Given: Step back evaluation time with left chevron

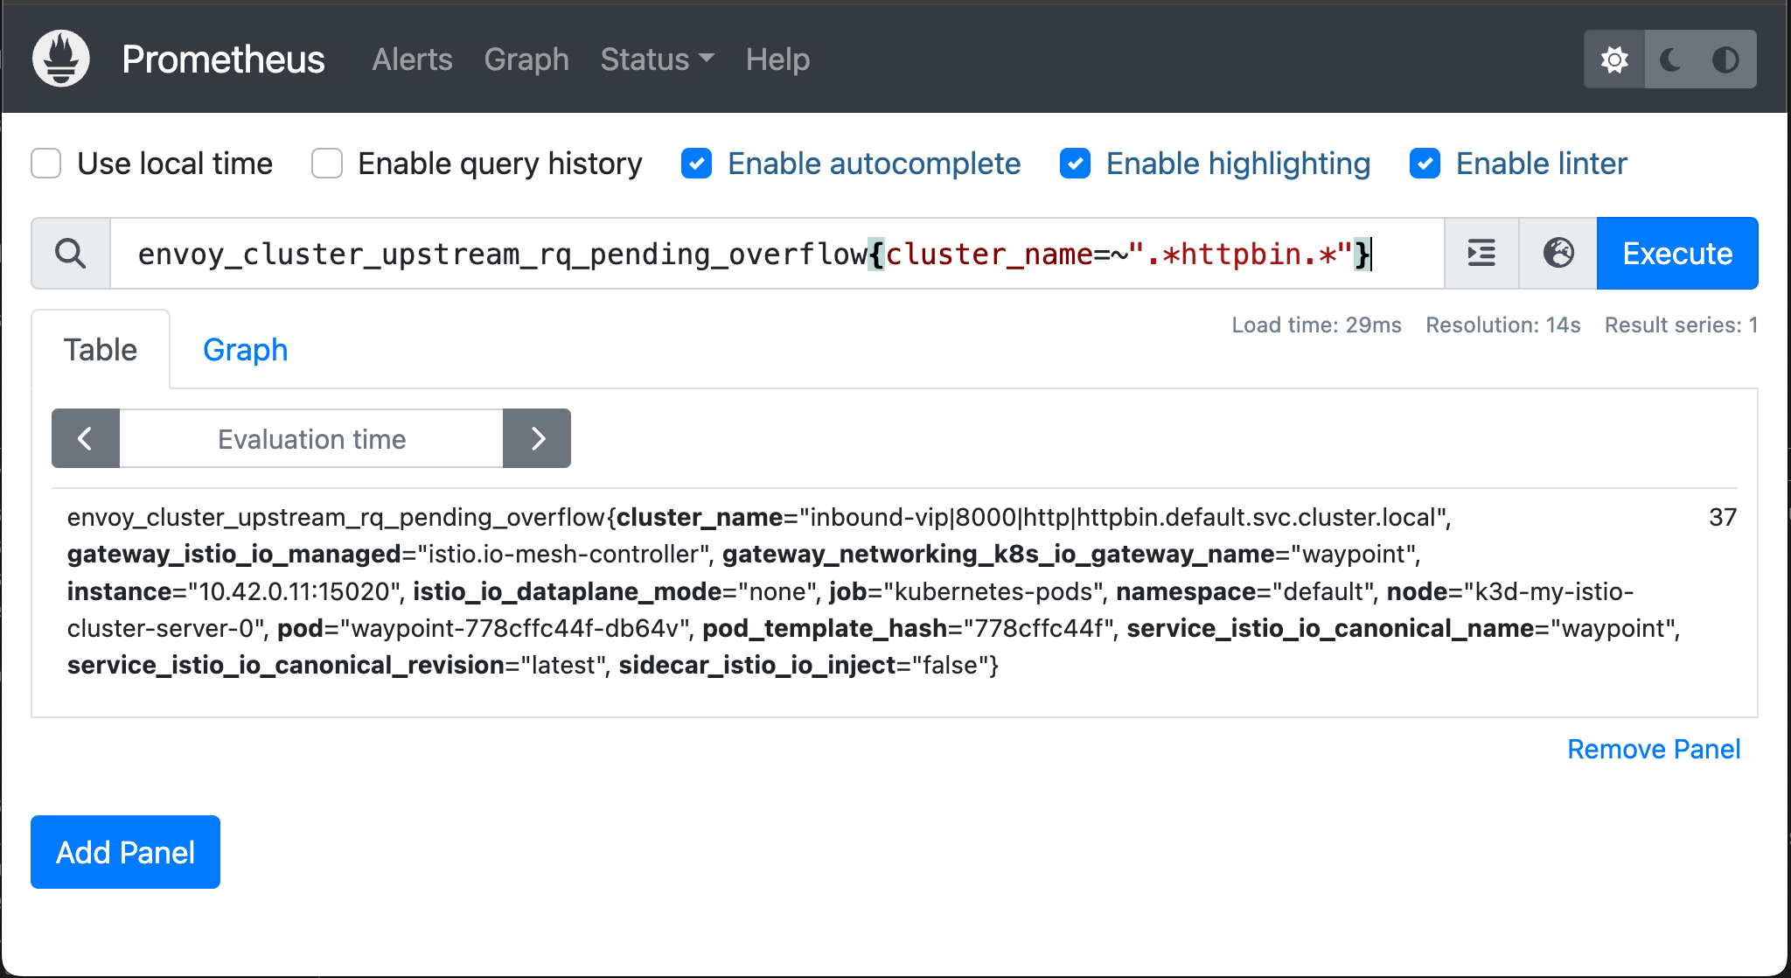Looking at the screenshot, I should pyautogui.click(x=85, y=438).
